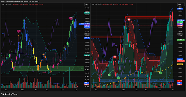Click the blue 100.00% callout arrow in left chart
Viewport: 186px width, 97px height.
click(x=81, y=24)
